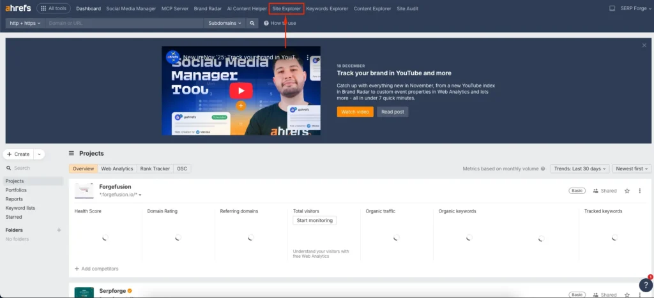Click the URL search magnifier button
This screenshot has width=654, height=298.
tap(253, 23)
